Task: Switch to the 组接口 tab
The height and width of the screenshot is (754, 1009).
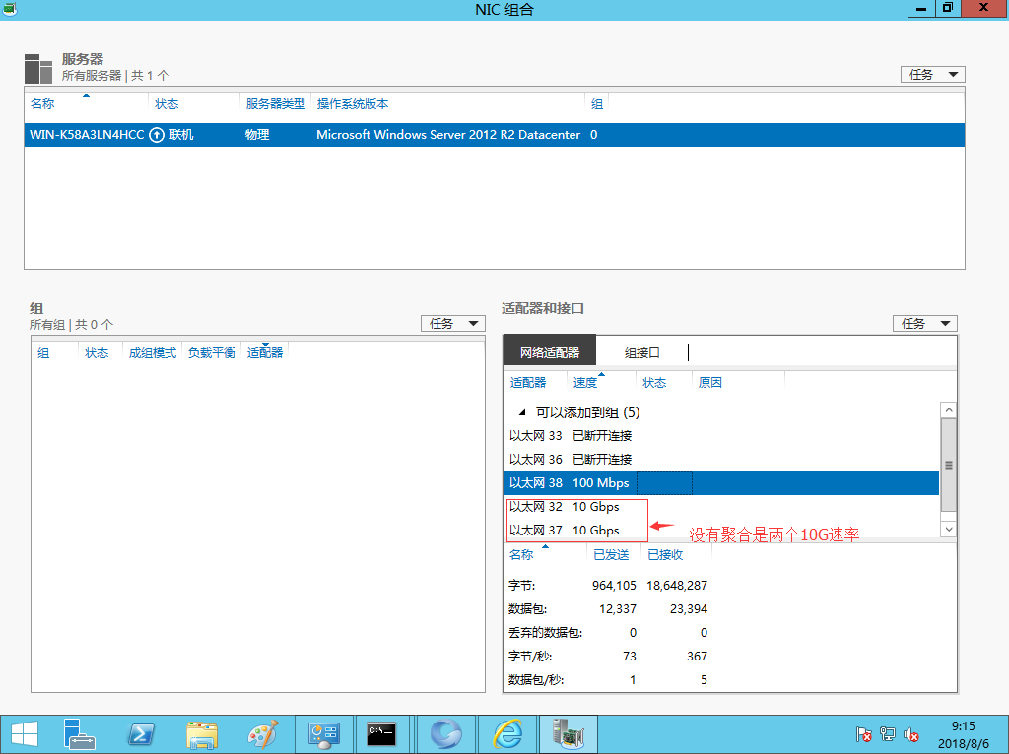Action: tap(641, 349)
